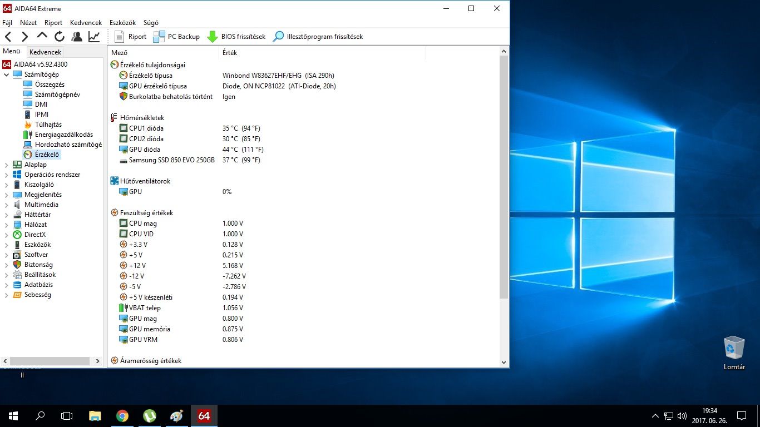
Task: Click the vertical scrollbar of sensor list
Action: [x=504, y=178]
